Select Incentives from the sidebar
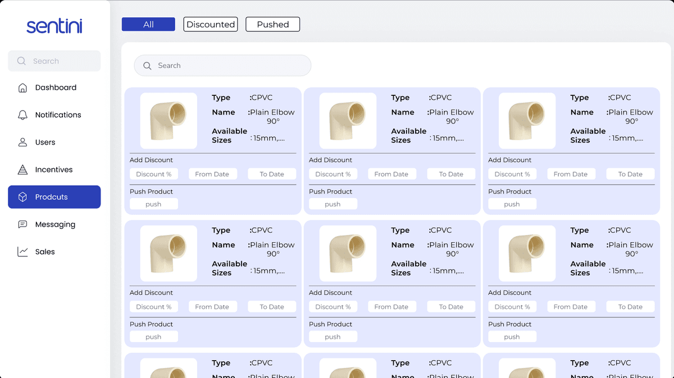The width and height of the screenshot is (674, 378). tap(54, 169)
